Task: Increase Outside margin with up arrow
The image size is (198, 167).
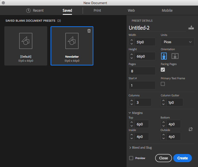Action: click(x=163, y=135)
